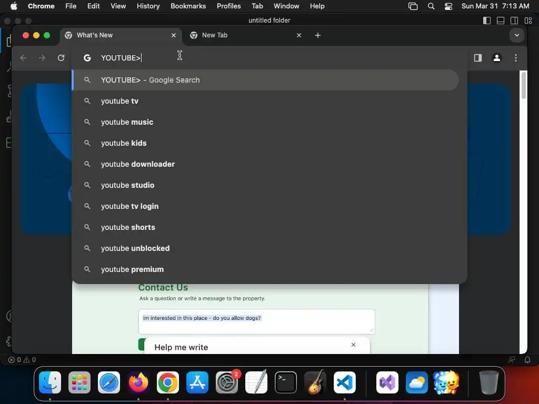Viewport: 539px width, 404px height.
Task: Click the date and time display
Action: coord(495,6)
